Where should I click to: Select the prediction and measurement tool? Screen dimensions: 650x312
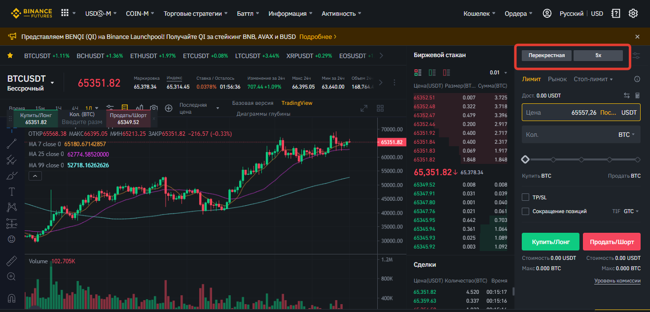coord(12,223)
